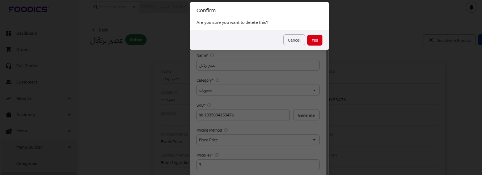Image resolution: width=482 pixels, height=175 pixels.
Task: Click the Generate SKU button
Action: (306, 115)
